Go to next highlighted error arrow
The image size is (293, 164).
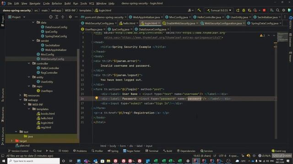[x=274, y=36]
